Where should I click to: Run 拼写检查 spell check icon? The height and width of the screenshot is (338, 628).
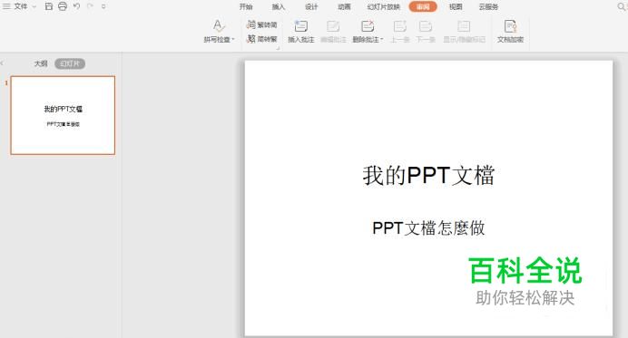pos(219,26)
